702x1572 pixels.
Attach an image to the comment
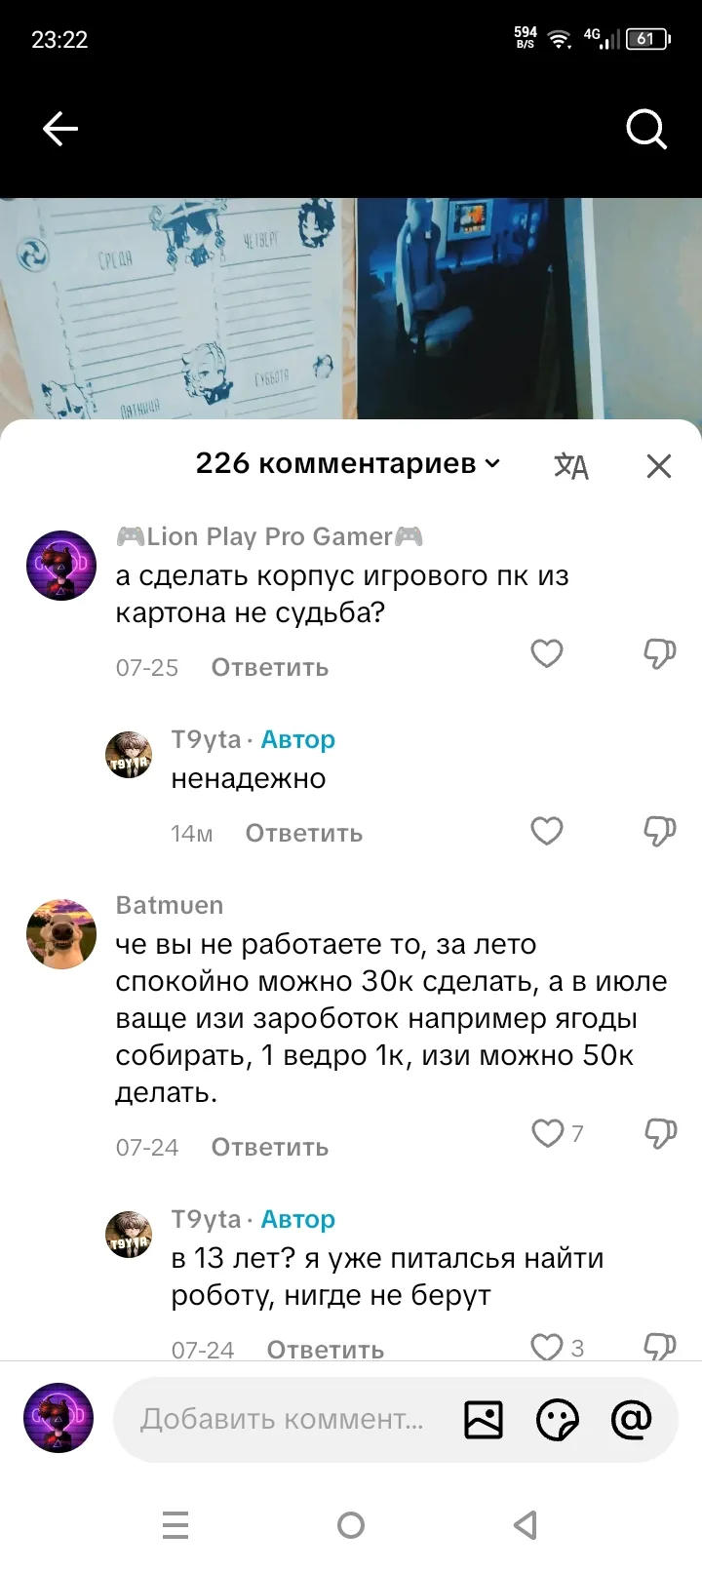(x=484, y=1419)
